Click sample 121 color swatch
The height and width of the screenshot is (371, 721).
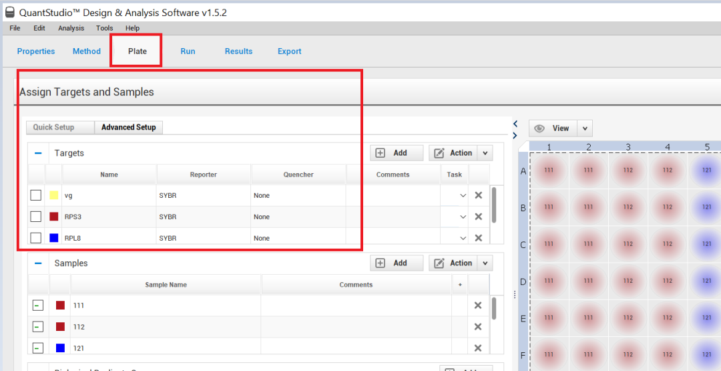coord(60,348)
